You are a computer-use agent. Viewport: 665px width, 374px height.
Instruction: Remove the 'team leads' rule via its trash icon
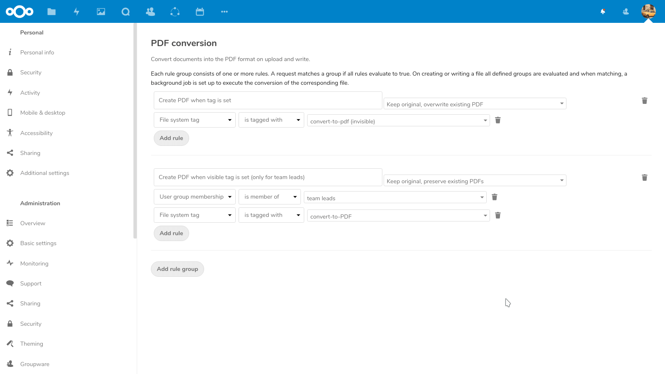495,197
